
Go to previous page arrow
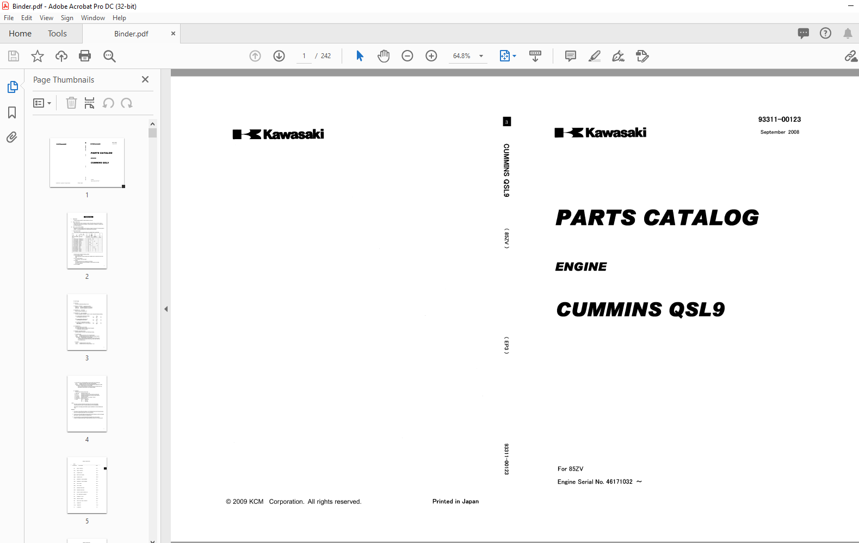pos(255,56)
